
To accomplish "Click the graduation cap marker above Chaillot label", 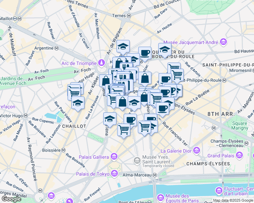I will [x=78, y=104].
